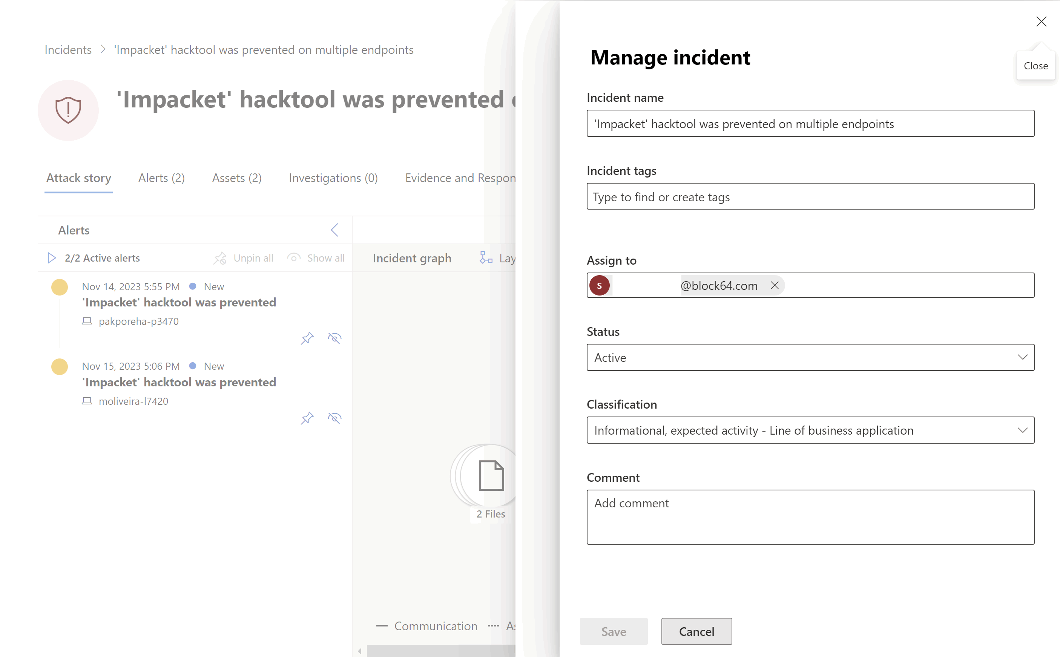Click the avatar badge in Assign to field
Viewport: 1060px width, 657px height.
[600, 285]
